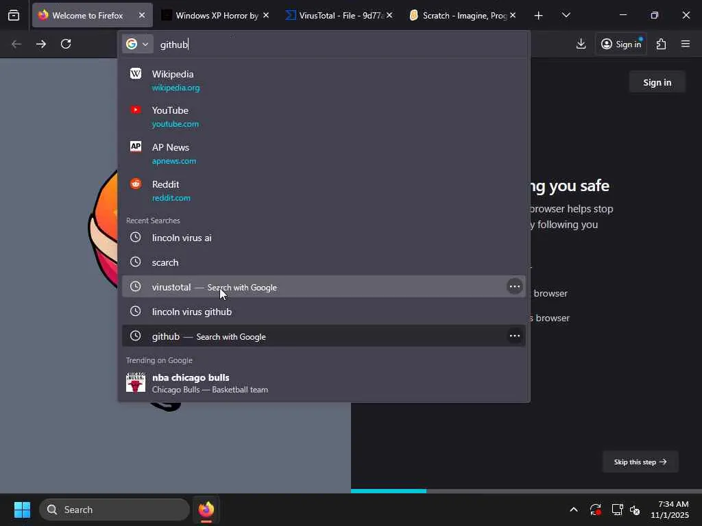Click the muted volume tray icon
702x526 pixels.
[x=636, y=510]
